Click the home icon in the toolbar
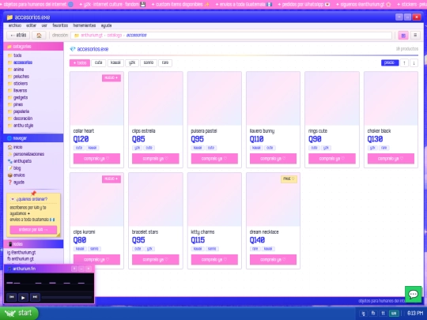This screenshot has height=320, width=427. [39, 36]
